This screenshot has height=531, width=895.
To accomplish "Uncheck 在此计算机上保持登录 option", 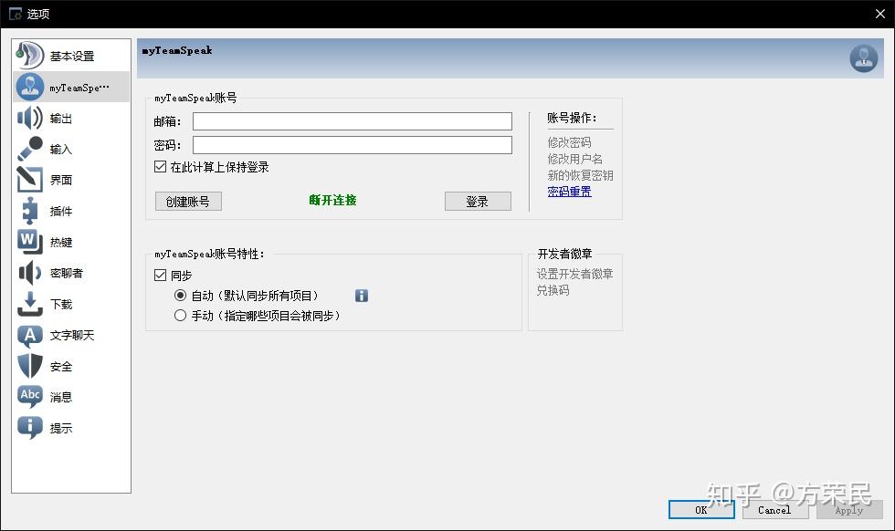I will 160,167.
